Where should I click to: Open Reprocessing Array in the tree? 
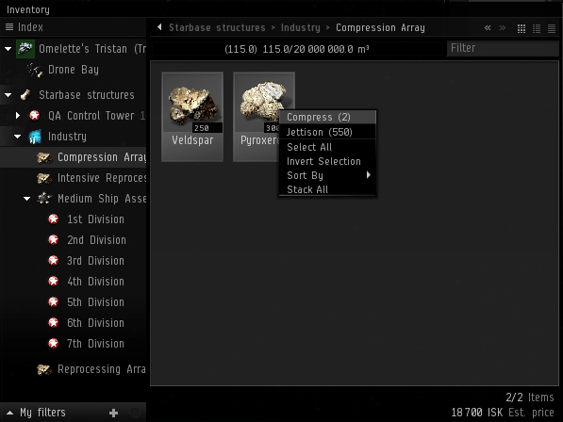pyautogui.click(x=74, y=369)
